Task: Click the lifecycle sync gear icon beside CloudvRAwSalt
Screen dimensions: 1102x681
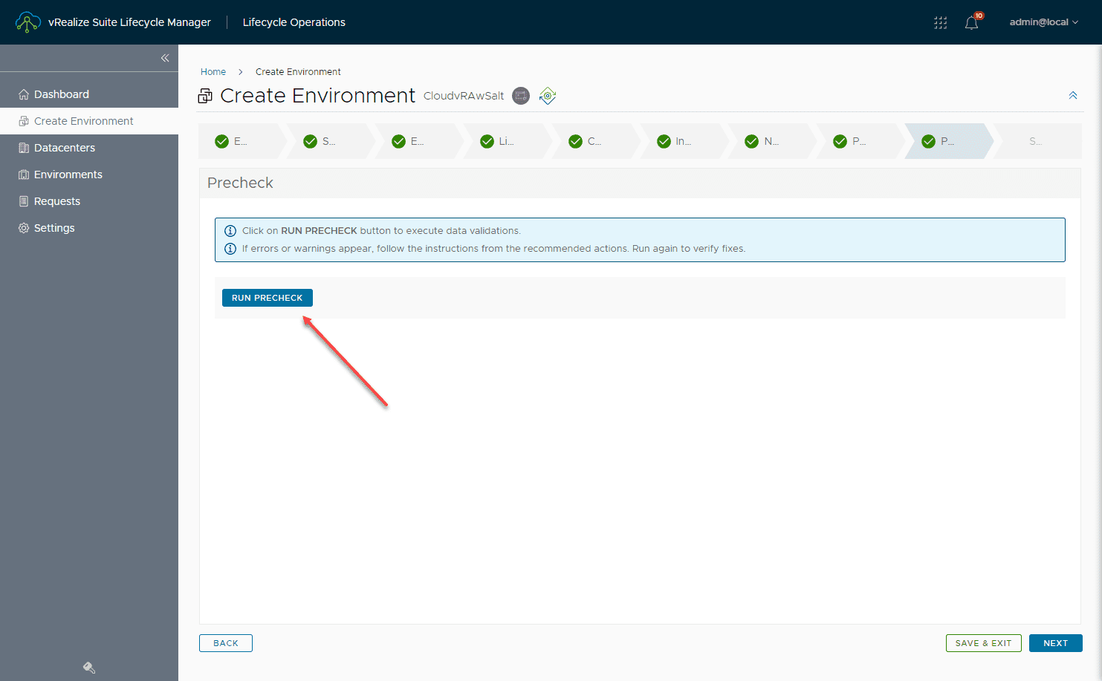Action: coord(548,96)
